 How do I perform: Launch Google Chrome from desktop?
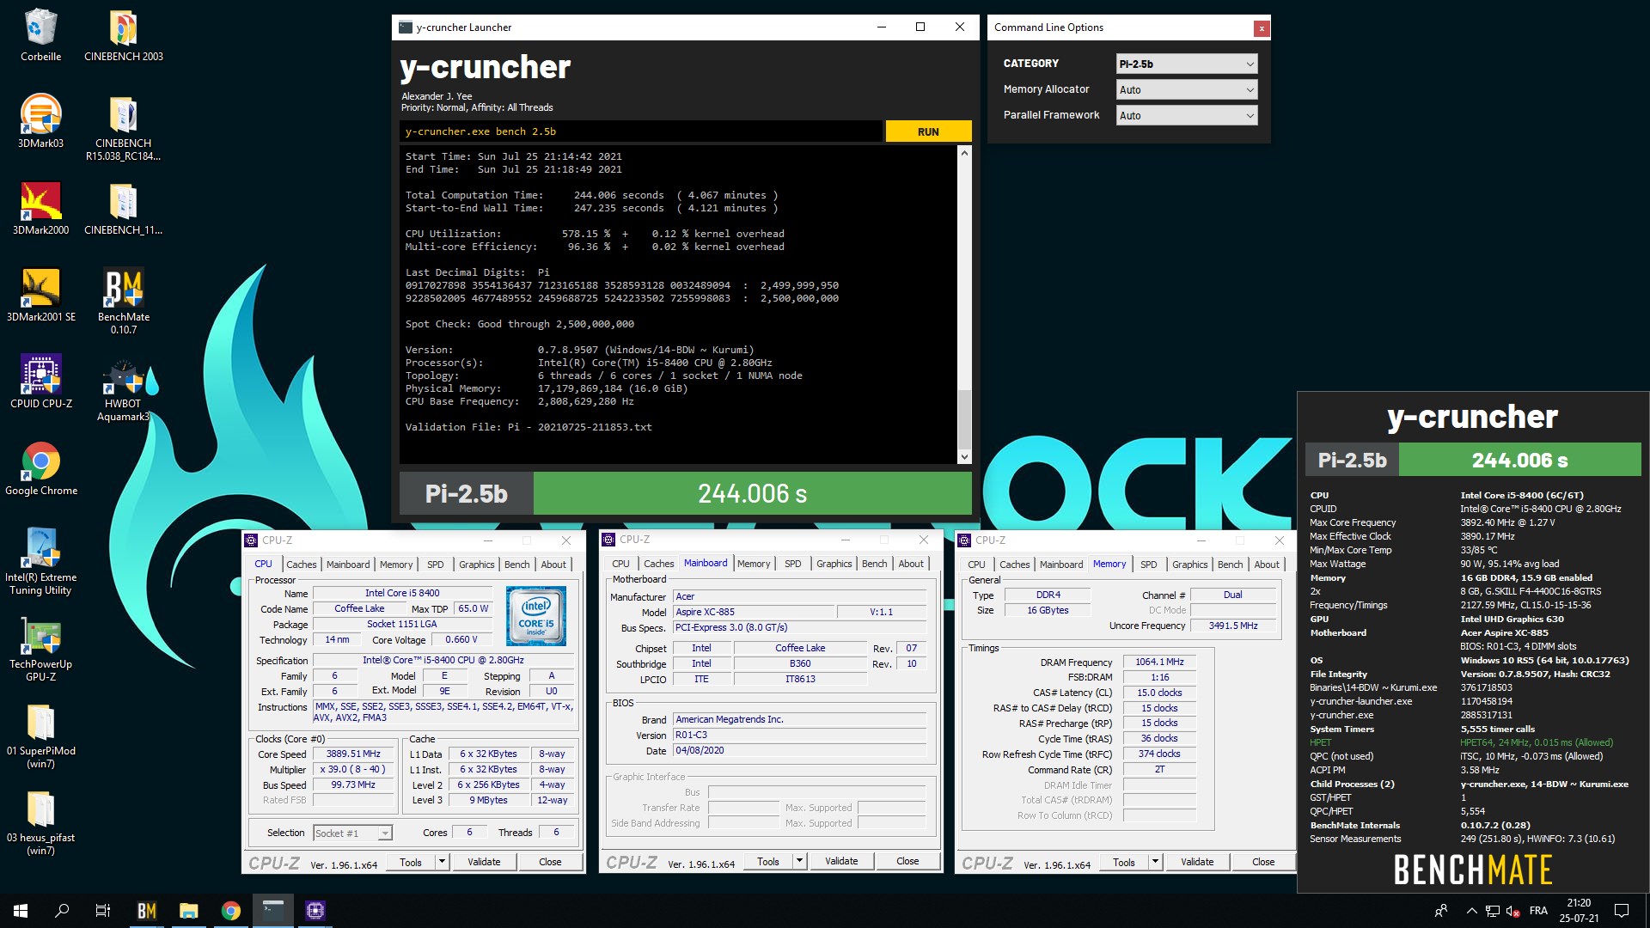[x=40, y=468]
